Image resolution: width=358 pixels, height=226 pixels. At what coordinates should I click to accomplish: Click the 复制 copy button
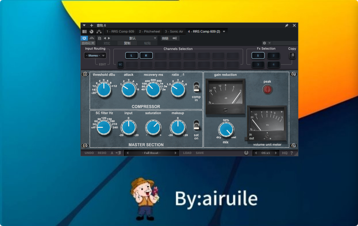tap(127, 43)
